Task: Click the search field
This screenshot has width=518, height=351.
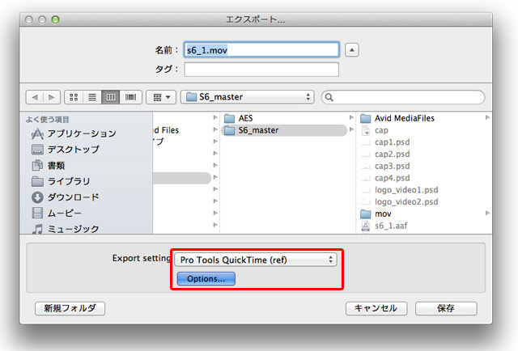Action: (x=403, y=97)
